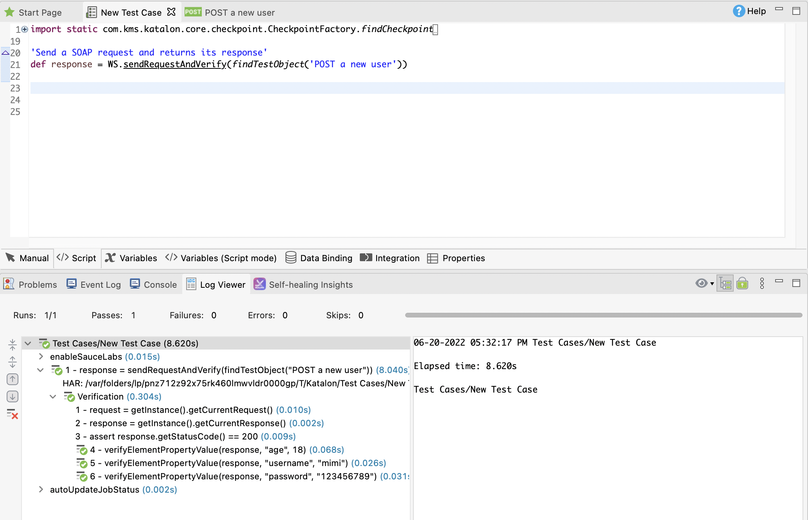Image resolution: width=808 pixels, height=520 pixels.
Task: Click the down-arrow navigation icon in Log Viewer
Action: click(12, 396)
